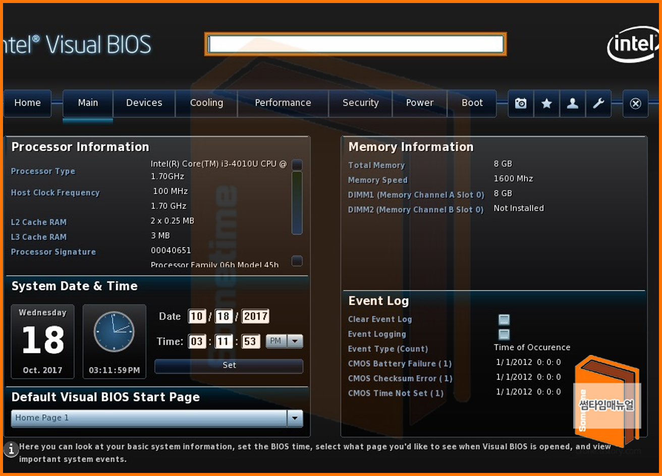Open the Performance tab
The width and height of the screenshot is (662, 476).
283,103
